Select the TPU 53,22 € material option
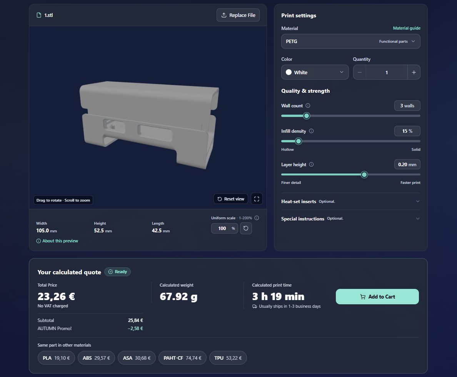The image size is (457, 377). [x=228, y=358]
